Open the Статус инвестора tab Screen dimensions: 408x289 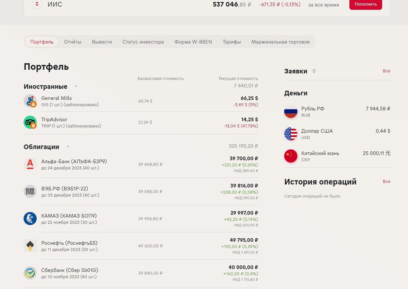coord(143,42)
